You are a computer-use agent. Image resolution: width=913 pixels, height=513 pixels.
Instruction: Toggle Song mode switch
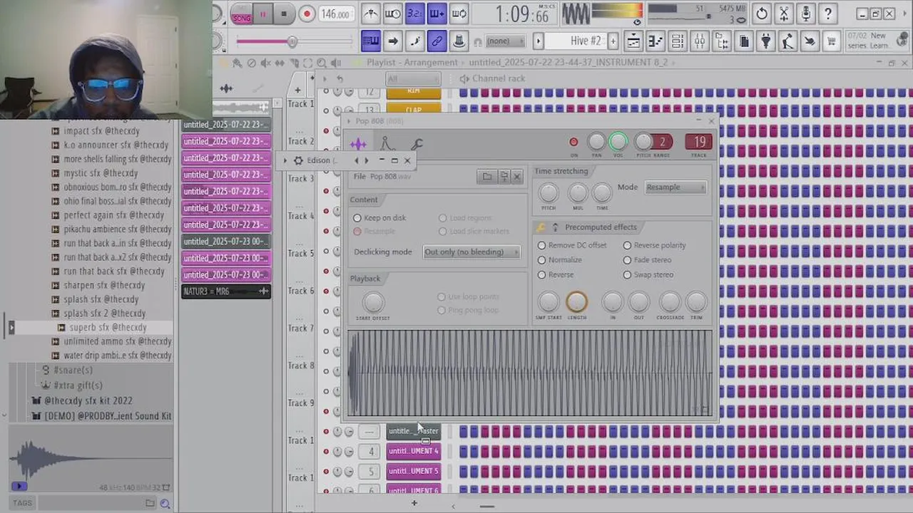[x=241, y=14]
